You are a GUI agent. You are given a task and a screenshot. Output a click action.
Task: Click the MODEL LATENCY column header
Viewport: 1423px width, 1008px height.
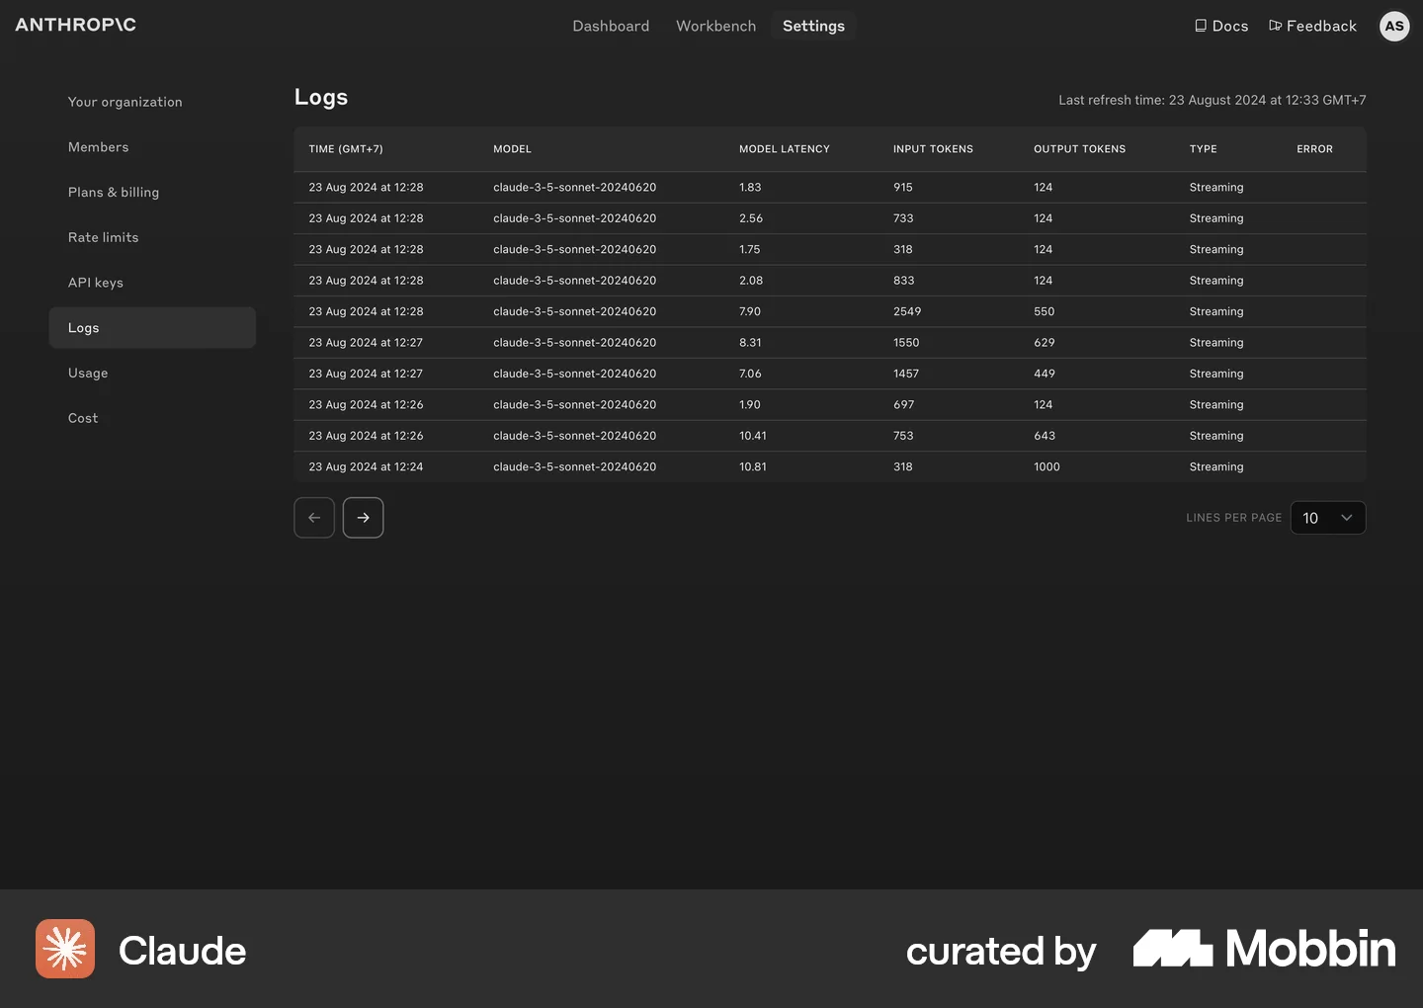coord(785,149)
